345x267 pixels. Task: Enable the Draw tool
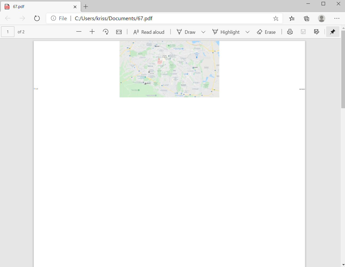point(186,32)
